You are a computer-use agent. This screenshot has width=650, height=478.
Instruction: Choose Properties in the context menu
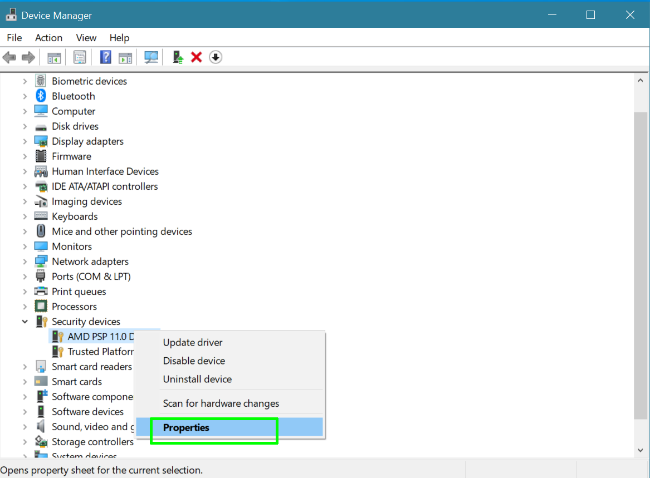(x=229, y=427)
